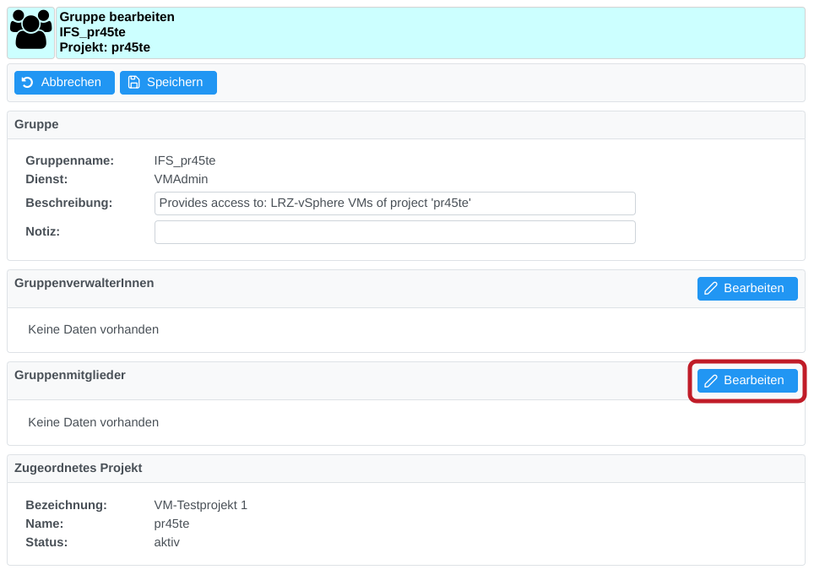Click the Dienst value VMAdmin
The height and width of the screenshot is (575, 814).
coord(181,179)
